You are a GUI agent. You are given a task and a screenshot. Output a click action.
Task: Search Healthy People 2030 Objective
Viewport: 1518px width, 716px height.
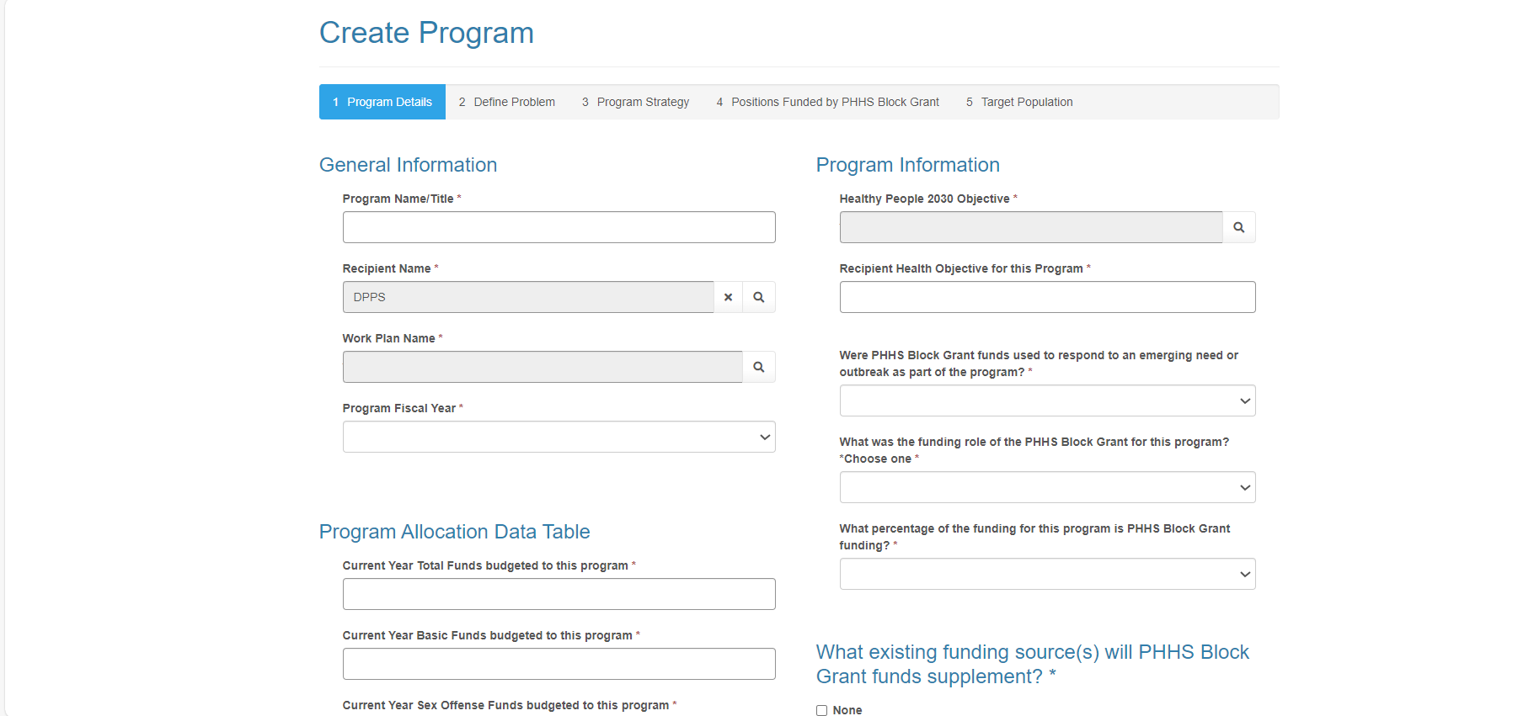(1238, 227)
